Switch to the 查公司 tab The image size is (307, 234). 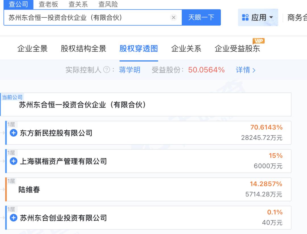pos(18,4)
